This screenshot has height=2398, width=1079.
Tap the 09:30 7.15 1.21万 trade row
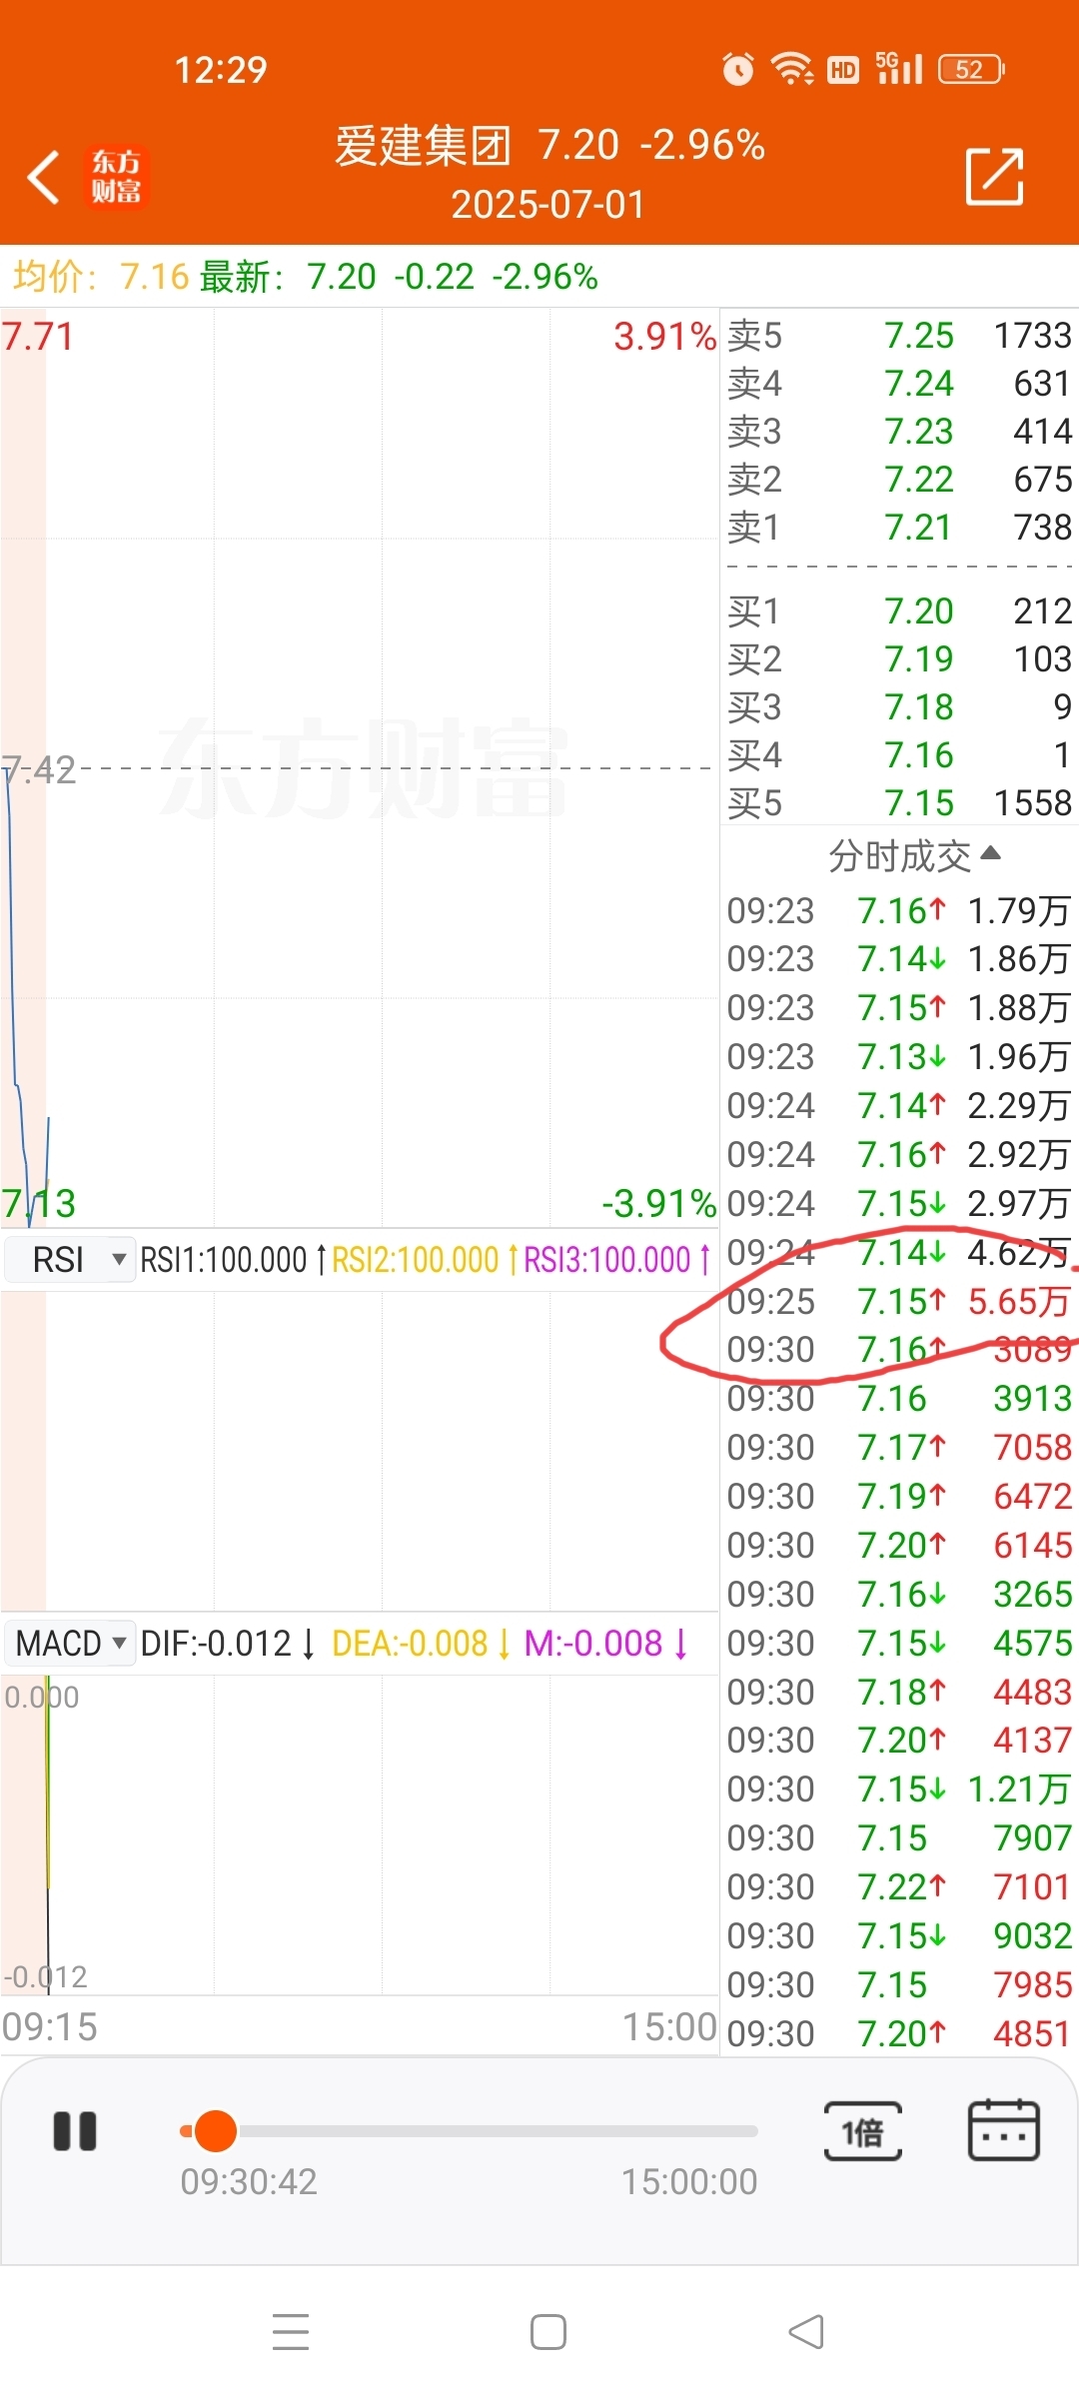click(899, 1790)
